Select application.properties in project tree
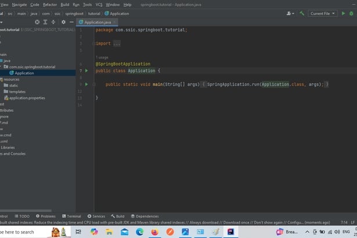 pos(27,98)
